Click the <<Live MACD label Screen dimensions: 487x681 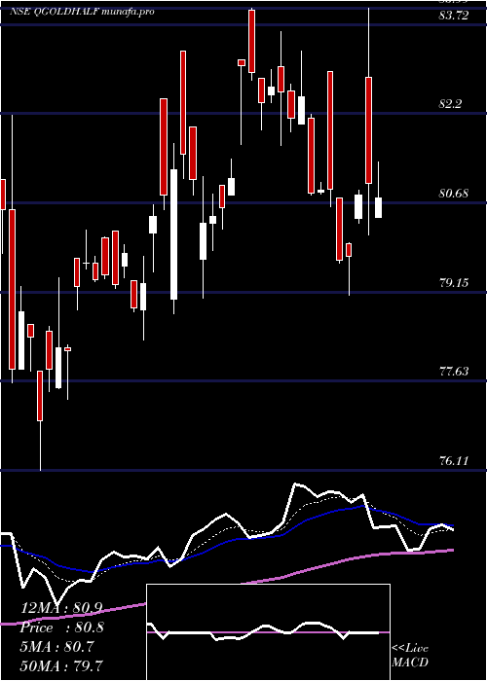pyautogui.click(x=410, y=655)
